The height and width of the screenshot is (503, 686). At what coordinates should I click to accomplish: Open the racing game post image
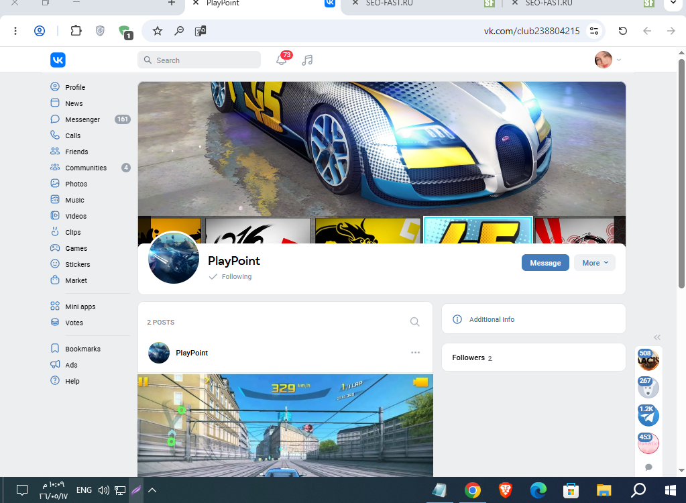click(x=285, y=425)
